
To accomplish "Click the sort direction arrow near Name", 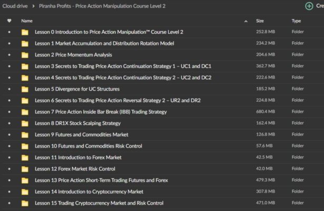I will tap(246, 21).
